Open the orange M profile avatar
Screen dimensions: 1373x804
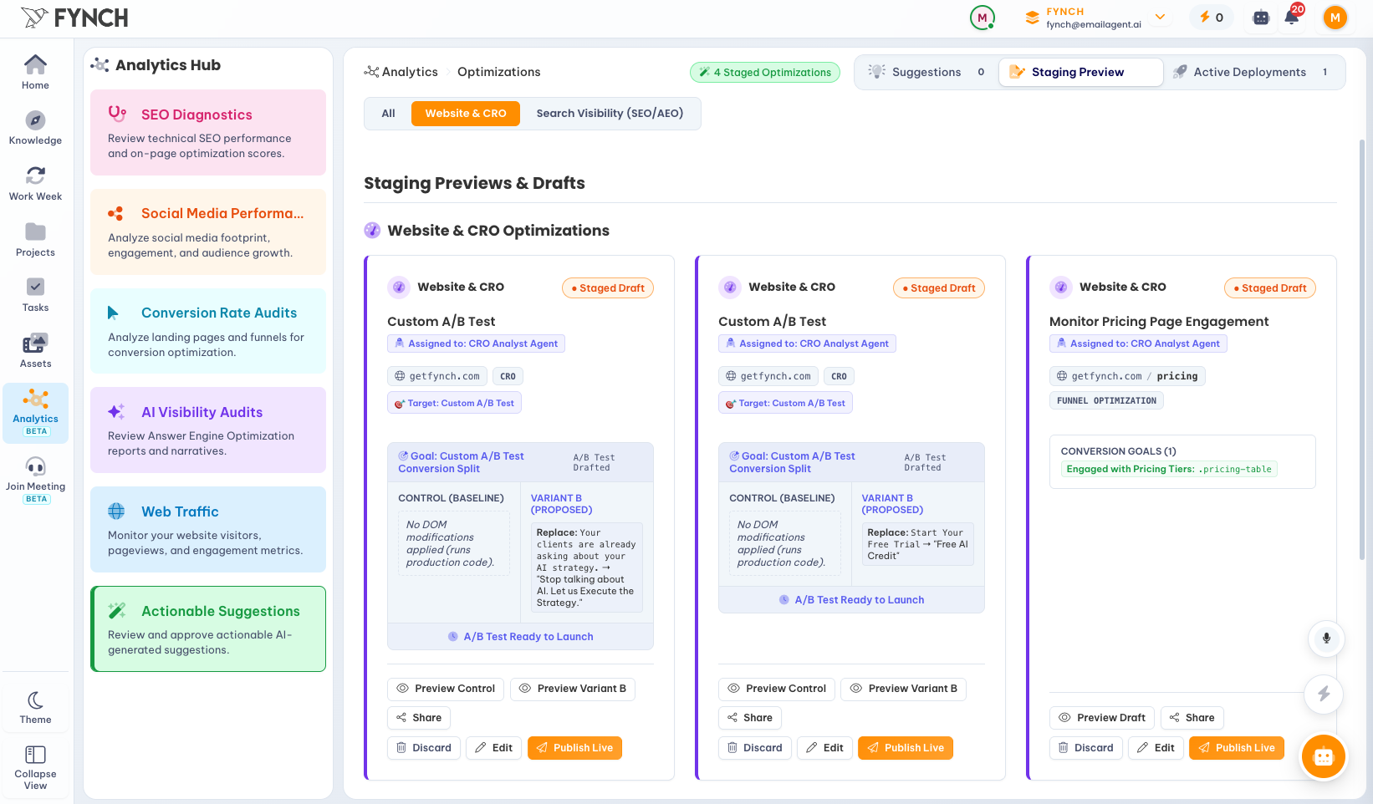click(1335, 17)
